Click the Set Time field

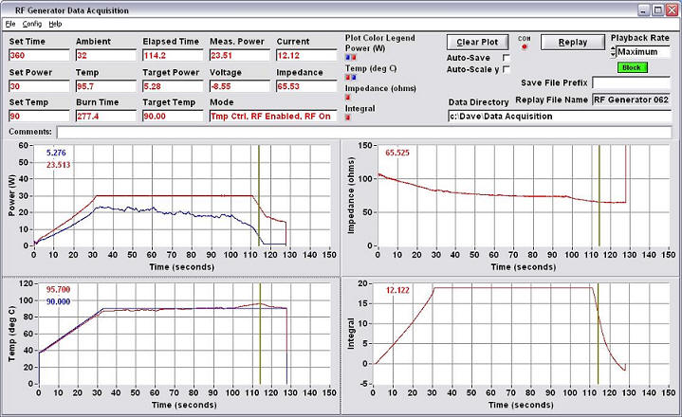[39, 55]
